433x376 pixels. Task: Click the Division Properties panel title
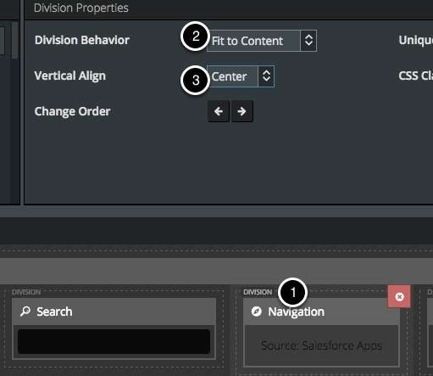click(x=81, y=8)
